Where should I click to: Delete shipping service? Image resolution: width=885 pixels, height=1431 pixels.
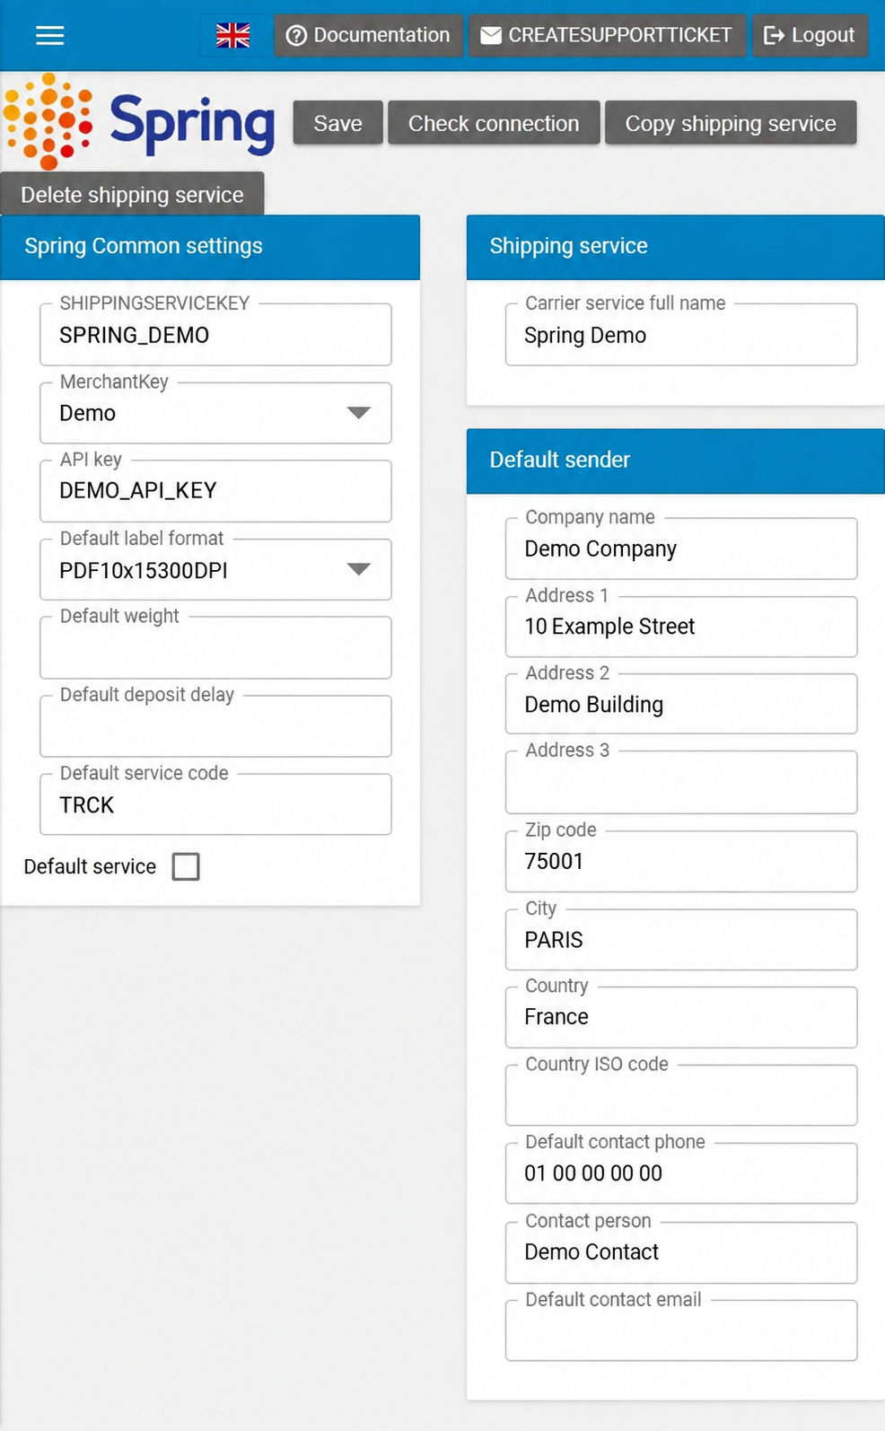click(132, 194)
